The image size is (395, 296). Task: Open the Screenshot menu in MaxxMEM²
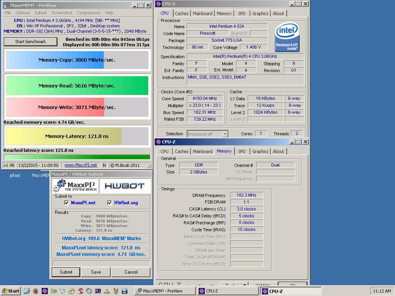(x=62, y=13)
